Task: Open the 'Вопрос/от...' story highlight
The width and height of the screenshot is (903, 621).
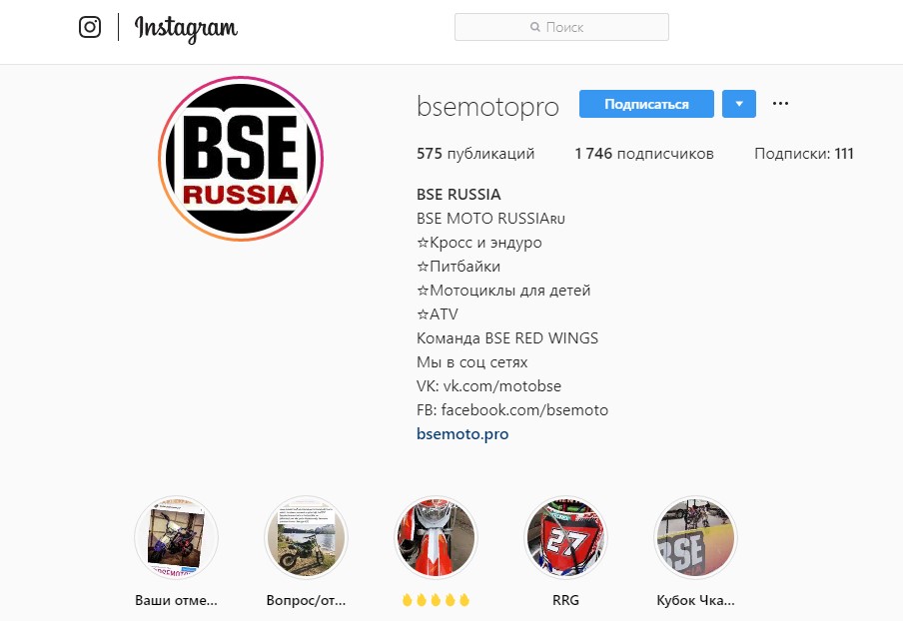Action: (x=307, y=537)
